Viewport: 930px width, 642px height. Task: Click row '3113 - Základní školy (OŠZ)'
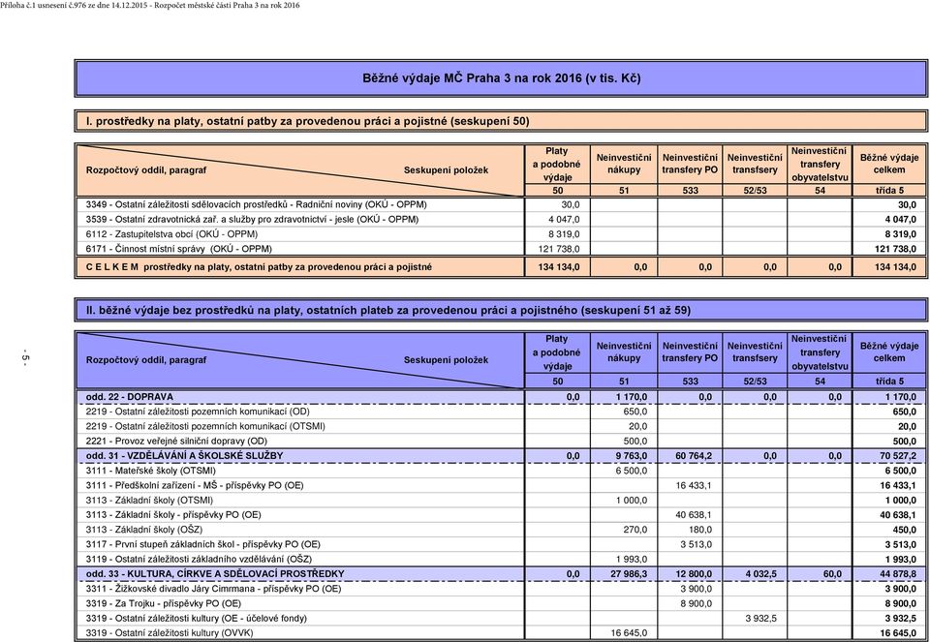(501, 530)
